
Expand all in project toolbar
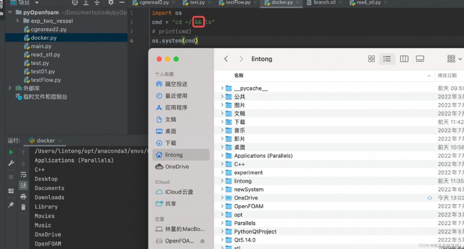click(x=86, y=3)
